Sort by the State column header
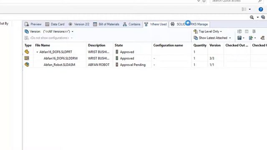Viewport: 267px width, 150px height. pyautogui.click(x=133, y=45)
